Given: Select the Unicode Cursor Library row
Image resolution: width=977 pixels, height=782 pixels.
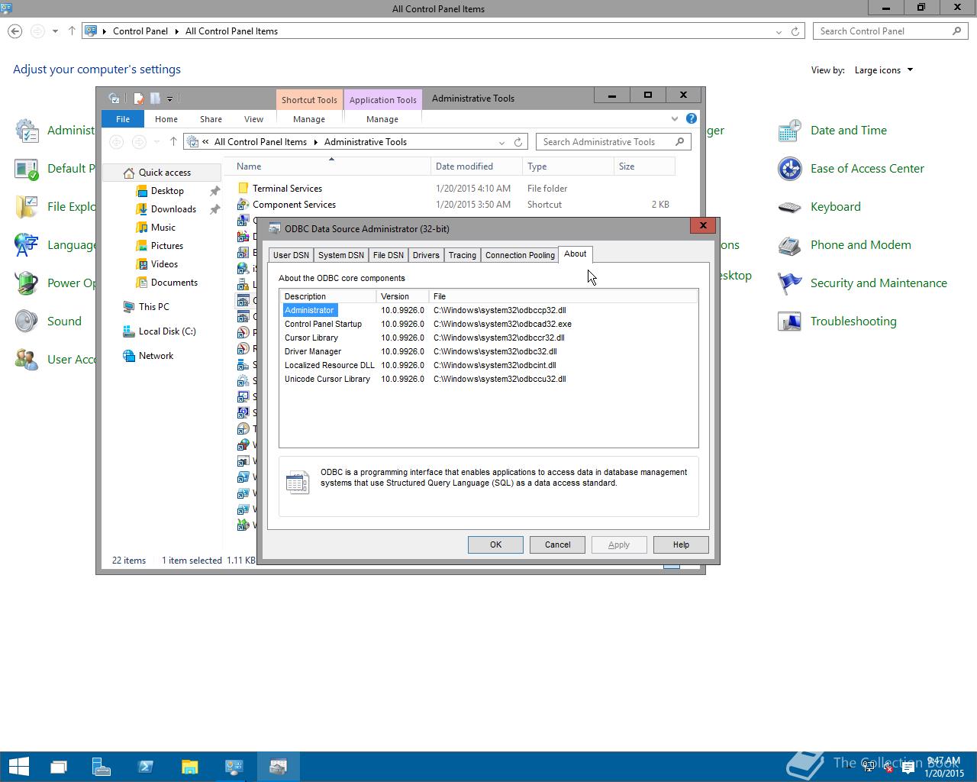Looking at the screenshot, I should pyautogui.click(x=488, y=379).
